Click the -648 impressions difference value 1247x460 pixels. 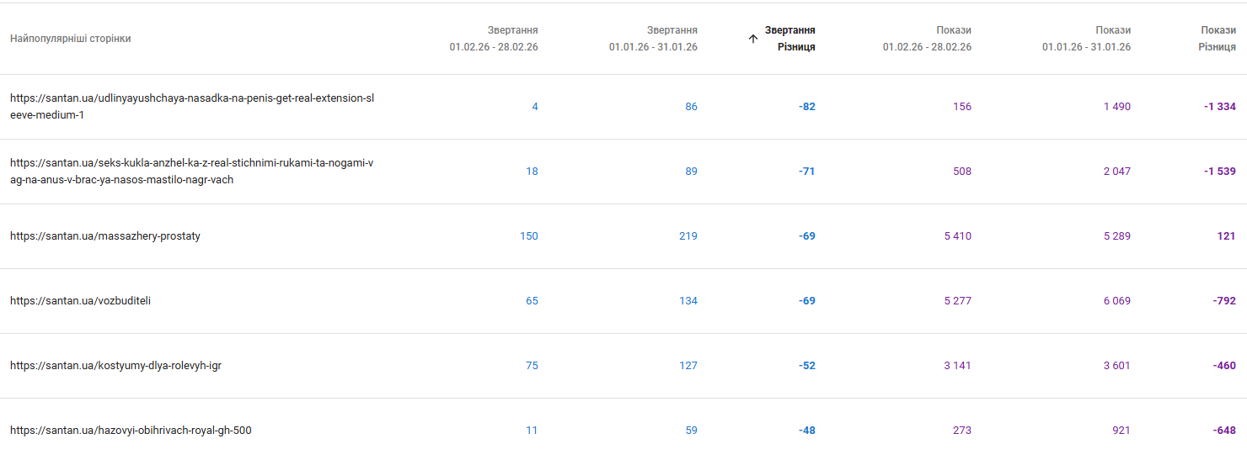1224,431
